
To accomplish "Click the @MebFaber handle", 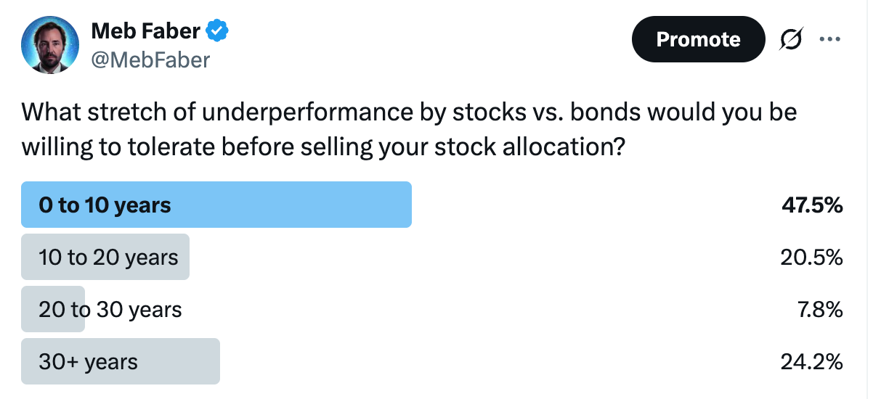I will click(x=150, y=59).
